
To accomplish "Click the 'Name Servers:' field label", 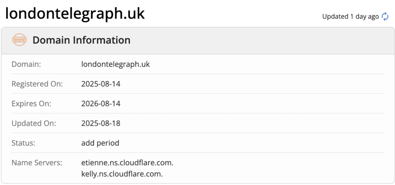I will pyautogui.click(x=37, y=163).
